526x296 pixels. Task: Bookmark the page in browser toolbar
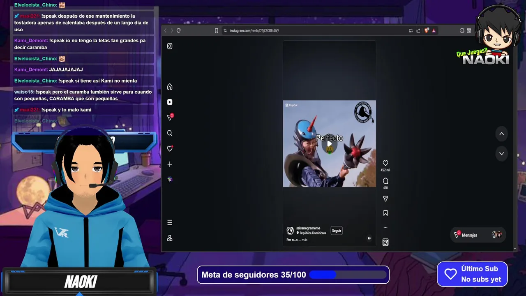(x=217, y=30)
